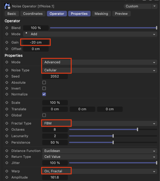Click the Lacunarity slider track
This screenshot has height=181, width=160.
[x=113, y=136]
